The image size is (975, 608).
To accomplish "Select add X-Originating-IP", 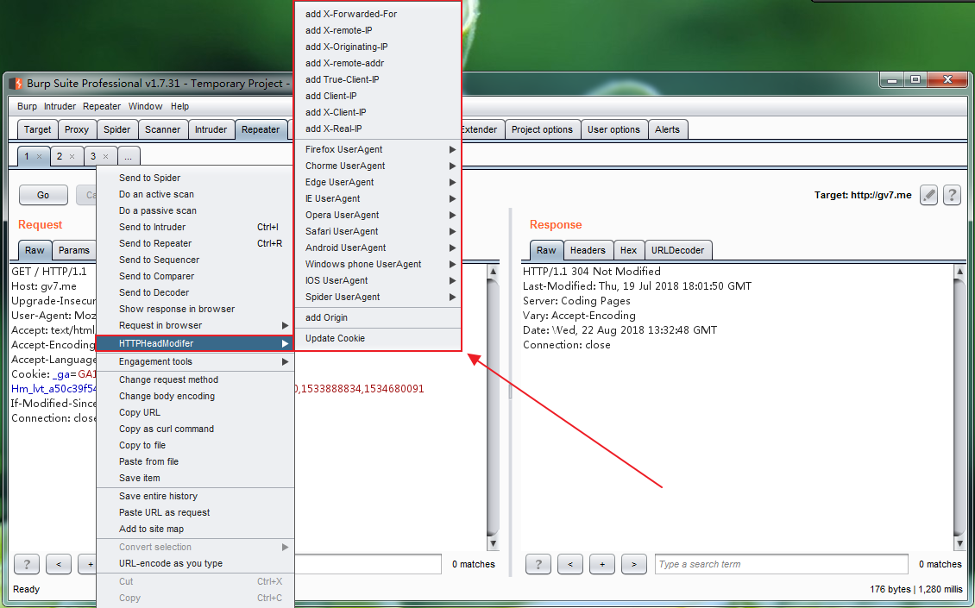I will pyautogui.click(x=378, y=47).
